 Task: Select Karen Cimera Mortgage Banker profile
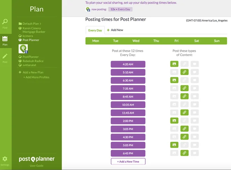click(32, 30)
